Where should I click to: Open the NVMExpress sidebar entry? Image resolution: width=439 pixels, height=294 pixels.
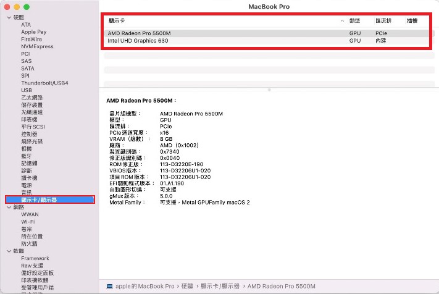click(x=37, y=46)
